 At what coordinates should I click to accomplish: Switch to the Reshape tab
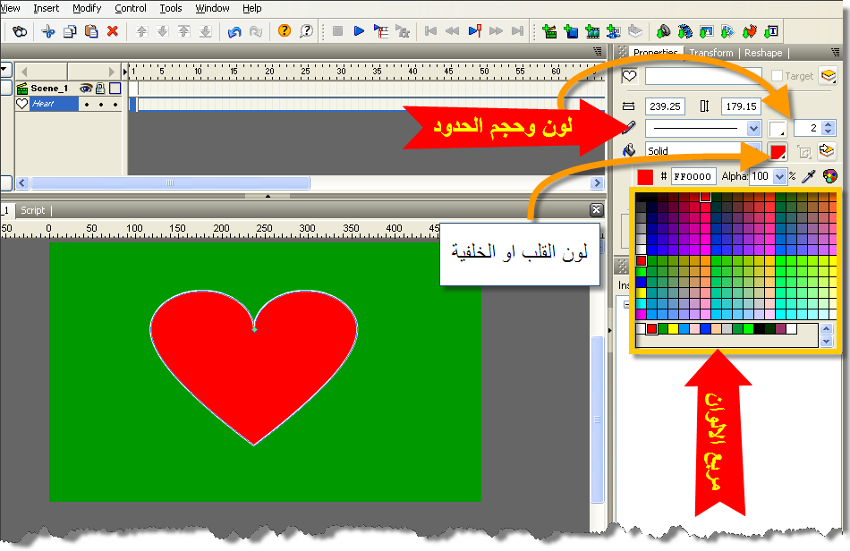763,53
